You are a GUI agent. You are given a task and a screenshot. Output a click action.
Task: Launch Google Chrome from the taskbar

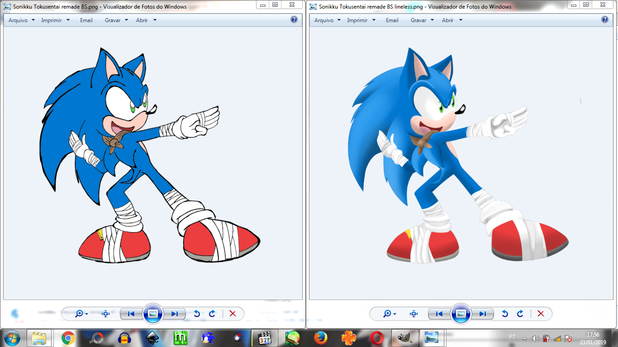68,338
